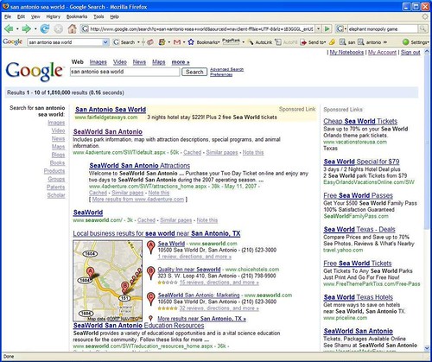The height and width of the screenshot is (362, 432).
Task: Expand the toolbar overflow chevron after 'antonio'
Action: coord(385,42)
